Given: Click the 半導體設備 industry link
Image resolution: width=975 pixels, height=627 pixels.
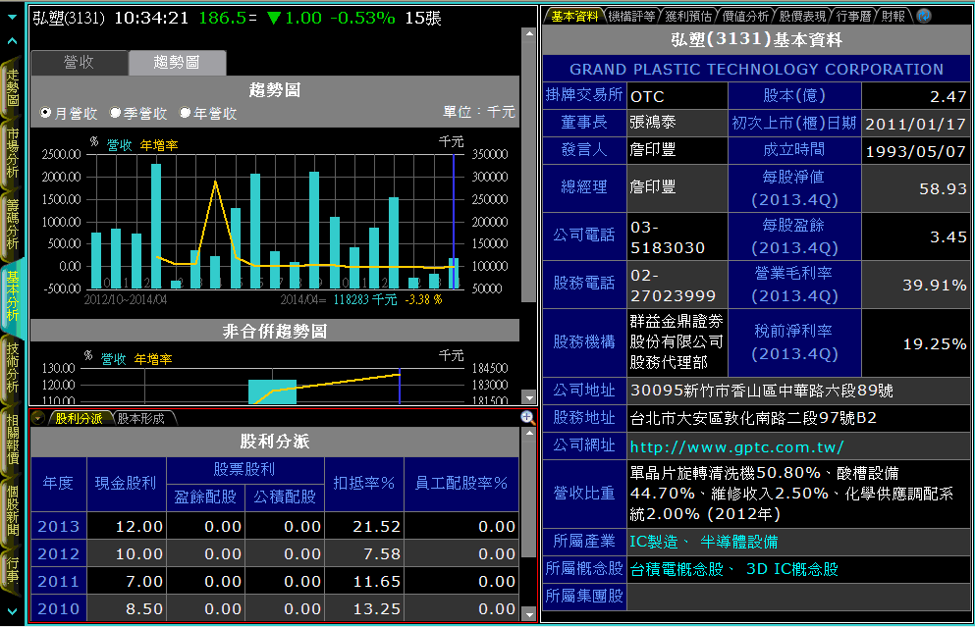Looking at the screenshot, I should point(738,542).
